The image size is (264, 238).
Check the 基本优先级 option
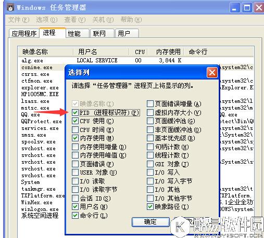click(x=150, y=138)
